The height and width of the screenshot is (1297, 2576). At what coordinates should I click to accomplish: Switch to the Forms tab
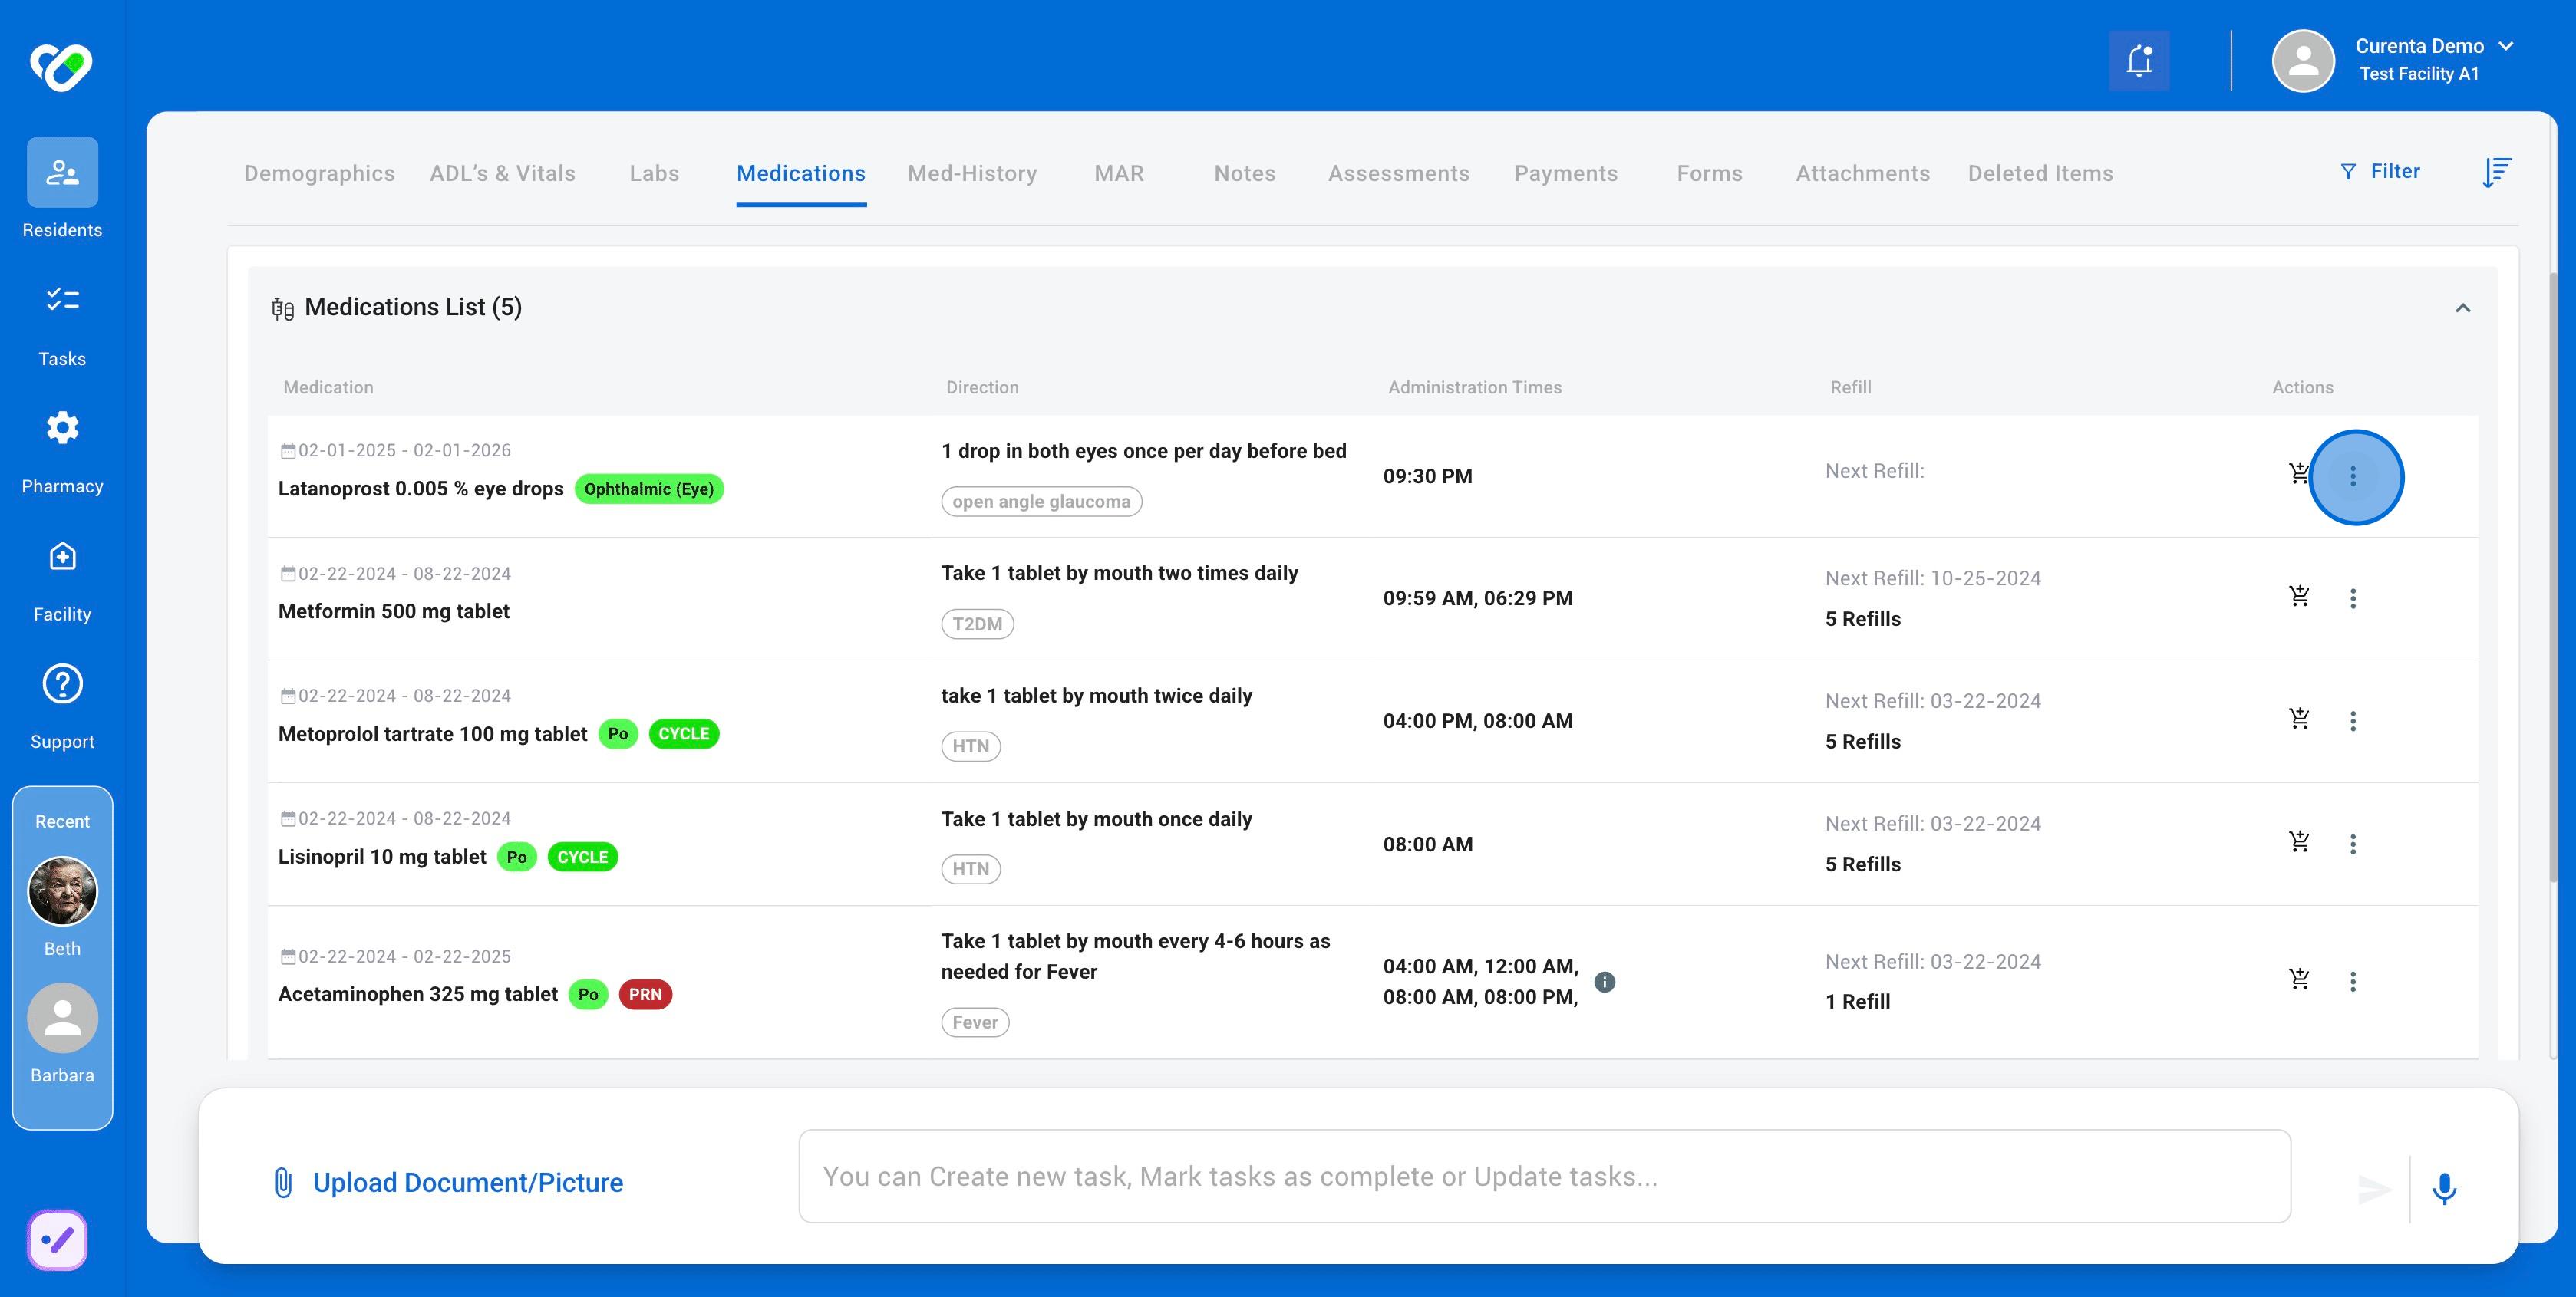click(1709, 174)
